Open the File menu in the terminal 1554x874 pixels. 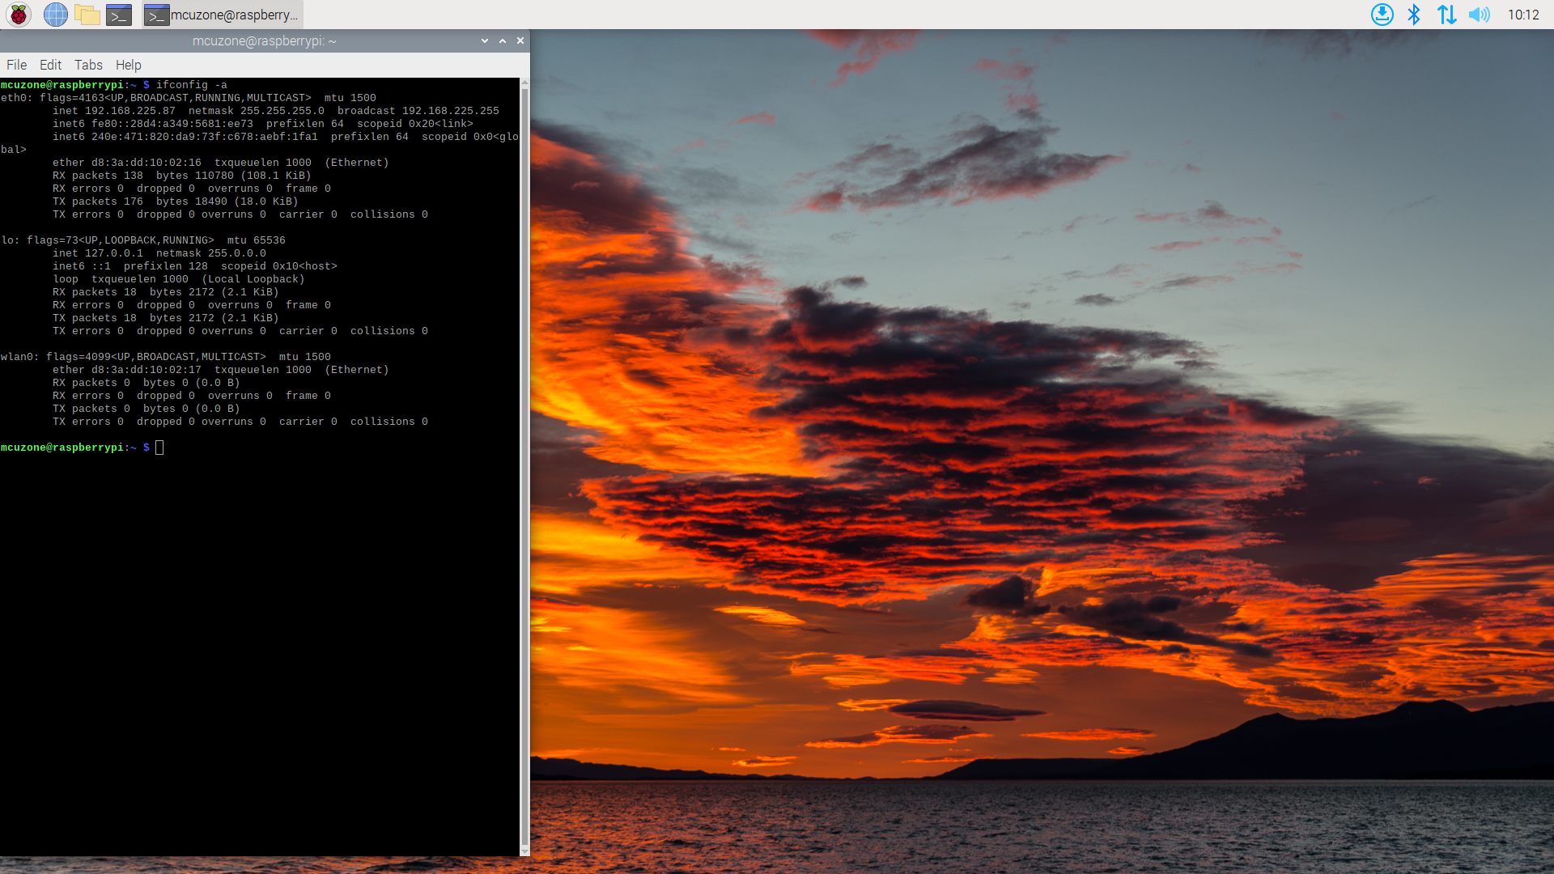coord(16,65)
